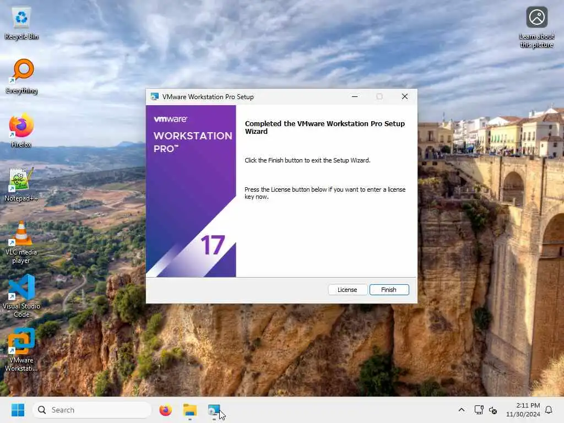This screenshot has height=423, width=564.
Task: Click the VMware installer taskbar icon
Action: pos(214,410)
